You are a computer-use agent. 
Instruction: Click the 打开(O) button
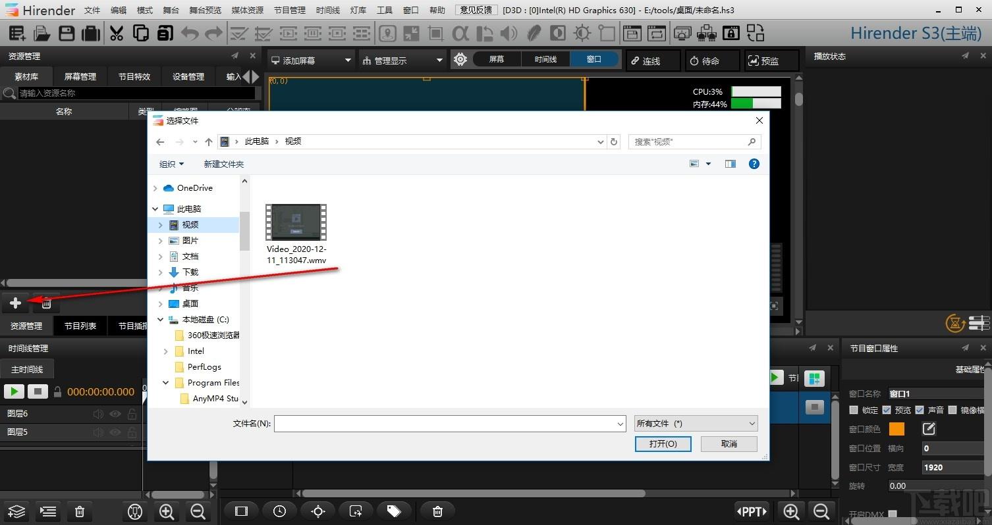click(x=663, y=444)
